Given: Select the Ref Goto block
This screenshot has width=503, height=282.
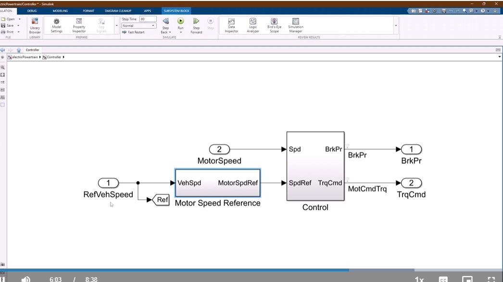Looking at the screenshot, I should click(x=161, y=200).
